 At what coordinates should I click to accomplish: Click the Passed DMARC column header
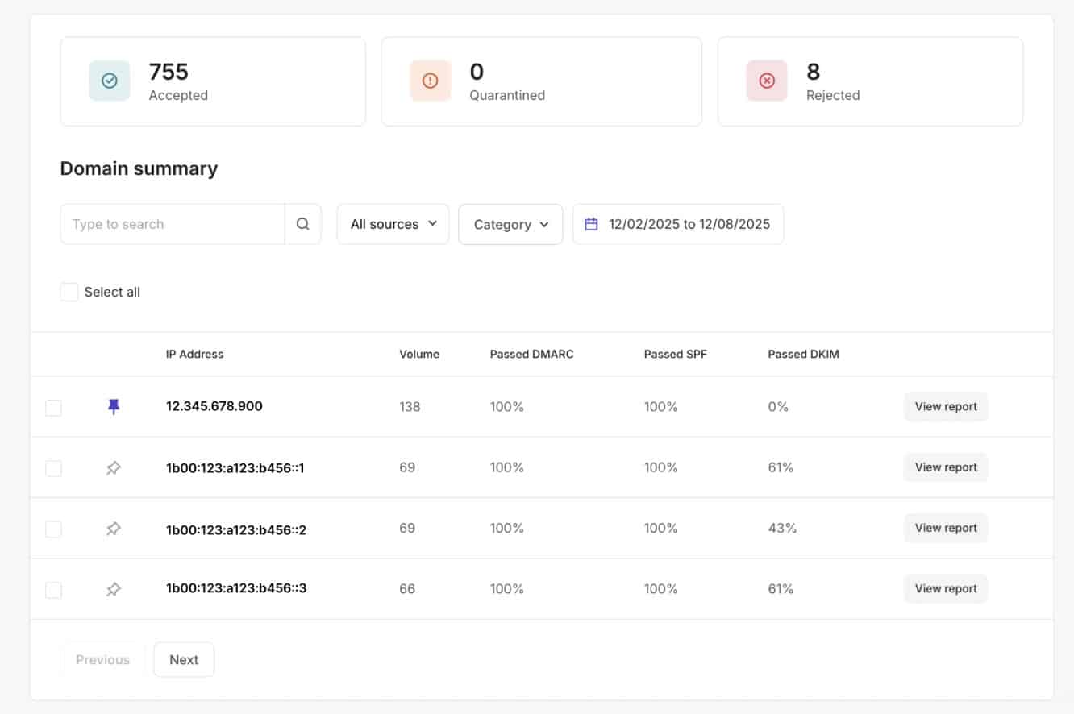coord(532,354)
